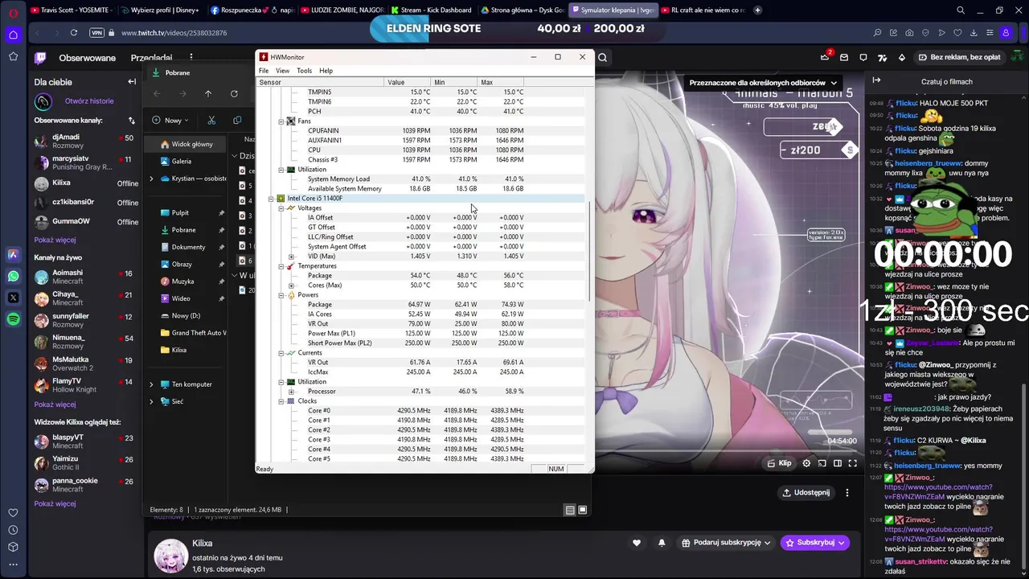Open Nowy dropdown in File Explorer
The width and height of the screenshot is (1029, 579).
170,120
